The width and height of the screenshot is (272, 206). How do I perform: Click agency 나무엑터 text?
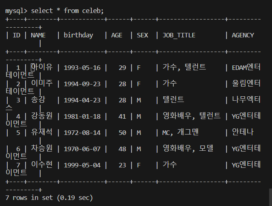point(246,100)
